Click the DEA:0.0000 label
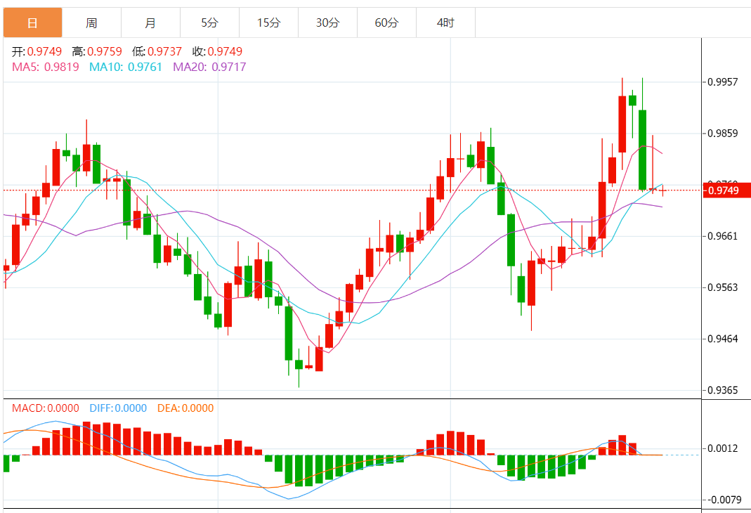 [x=185, y=408]
